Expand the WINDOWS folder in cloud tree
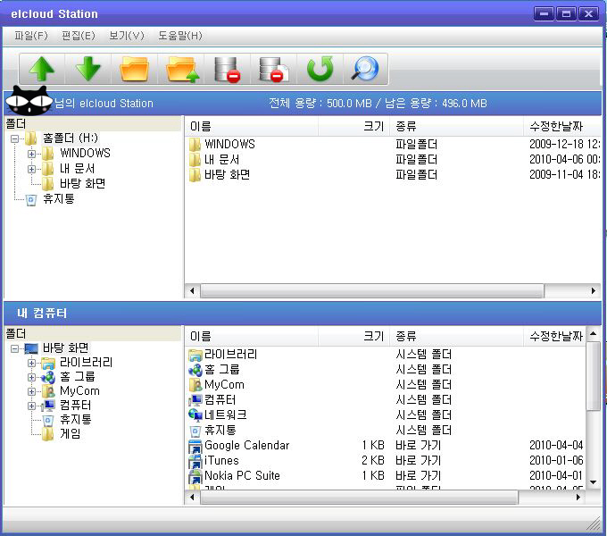Image resolution: width=607 pixels, height=536 pixels. [32, 154]
